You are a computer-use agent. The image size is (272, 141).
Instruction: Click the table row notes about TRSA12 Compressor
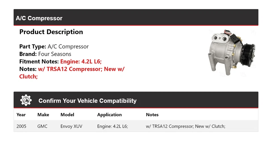tap(186, 126)
